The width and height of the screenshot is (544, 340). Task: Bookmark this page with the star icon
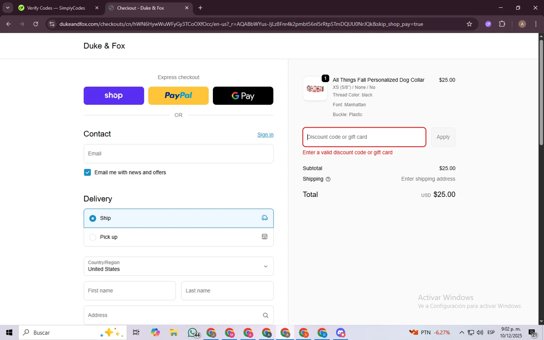[x=469, y=24]
